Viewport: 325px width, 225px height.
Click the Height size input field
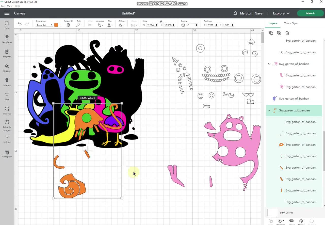[x=168, y=25]
